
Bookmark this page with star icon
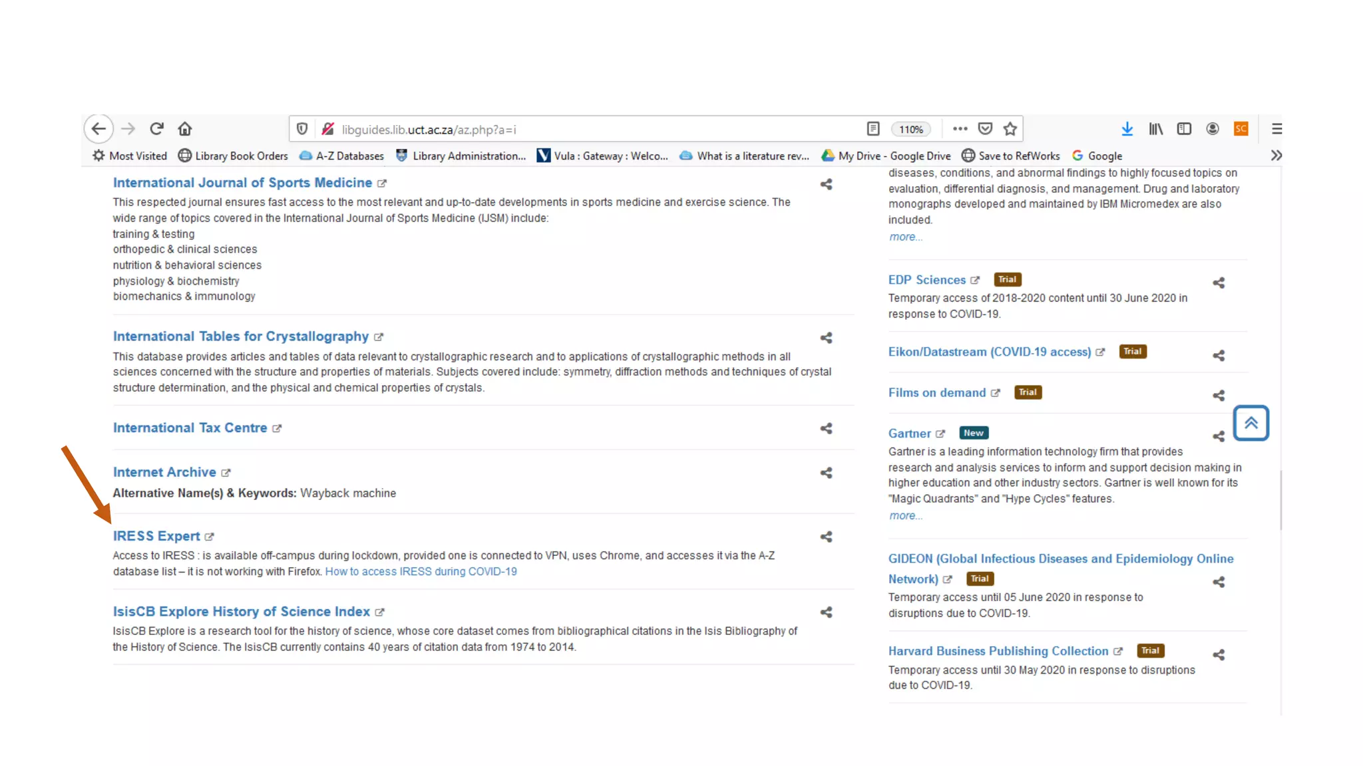(1010, 129)
